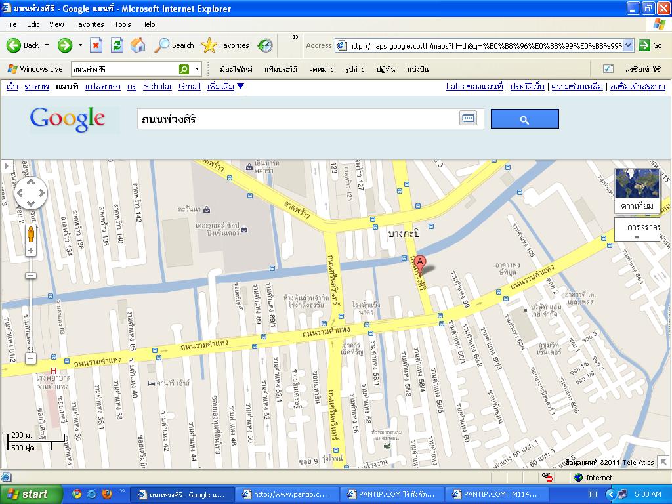
Task: Zoom in with the plus button
Action: pyautogui.click(x=30, y=251)
